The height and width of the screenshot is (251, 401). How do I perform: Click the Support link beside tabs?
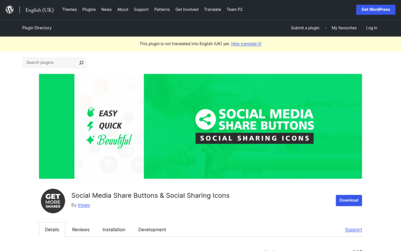pos(353,230)
